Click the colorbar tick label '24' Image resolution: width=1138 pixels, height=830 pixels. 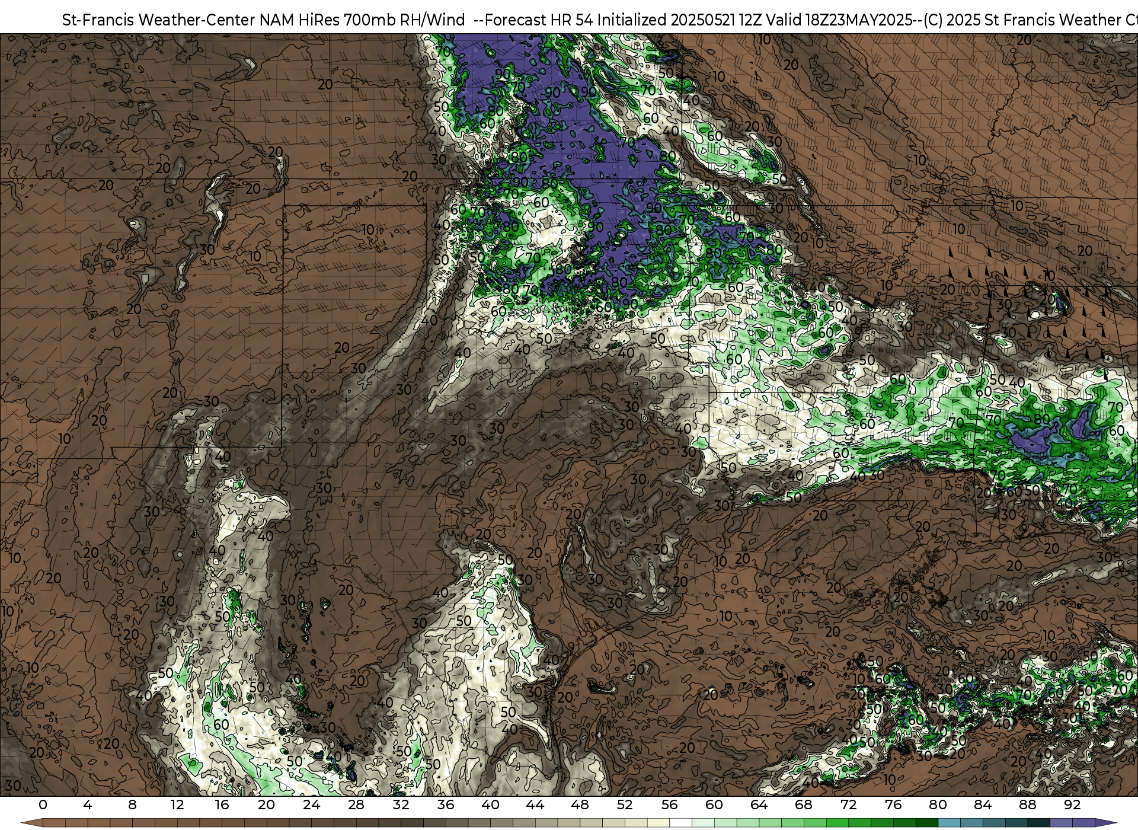[311, 805]
